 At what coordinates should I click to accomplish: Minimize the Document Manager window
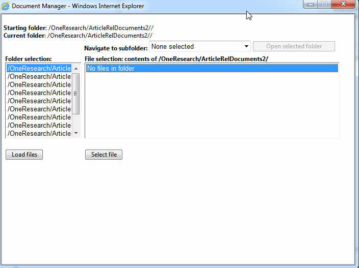pyautogui.click(x=310, y=4)
